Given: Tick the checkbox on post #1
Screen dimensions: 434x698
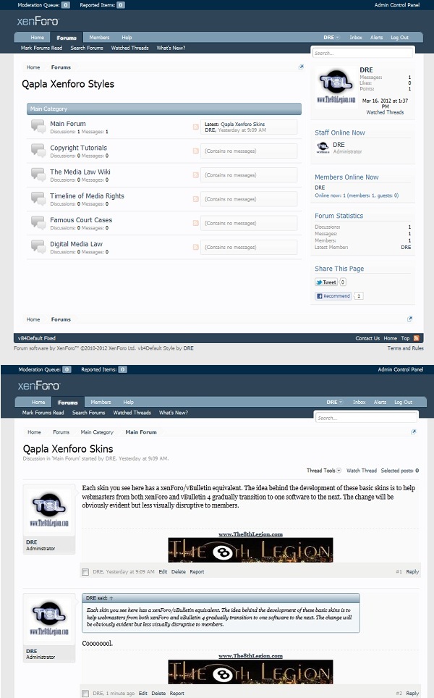Looking at the screenshot, I should [x=85, y=572].
